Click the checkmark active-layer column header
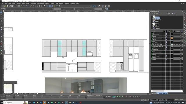This screenshot has width=186, height=104. pos(164,31)
